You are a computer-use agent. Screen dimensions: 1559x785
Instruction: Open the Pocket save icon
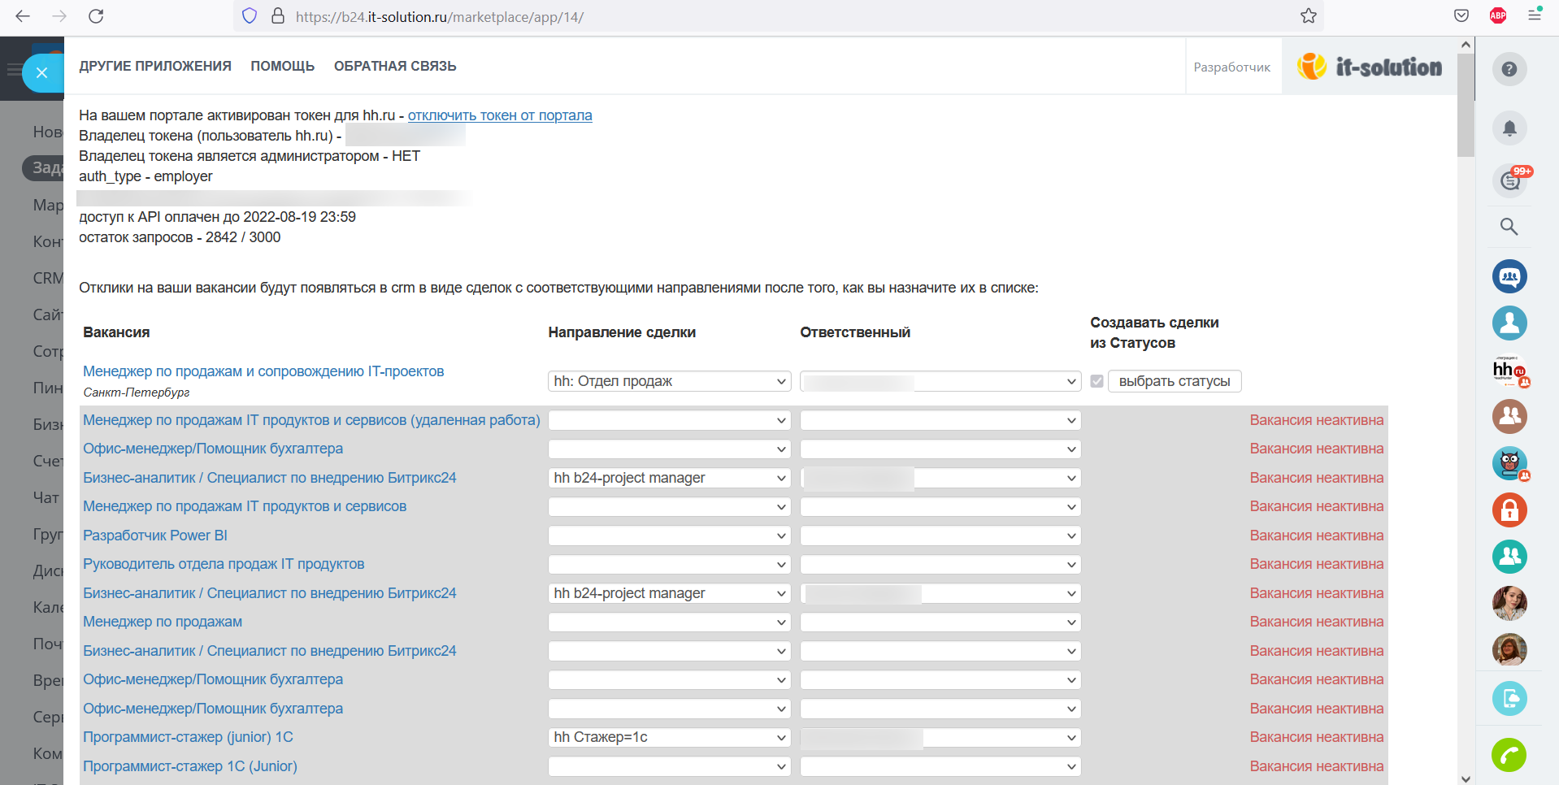click(1461, 15)
